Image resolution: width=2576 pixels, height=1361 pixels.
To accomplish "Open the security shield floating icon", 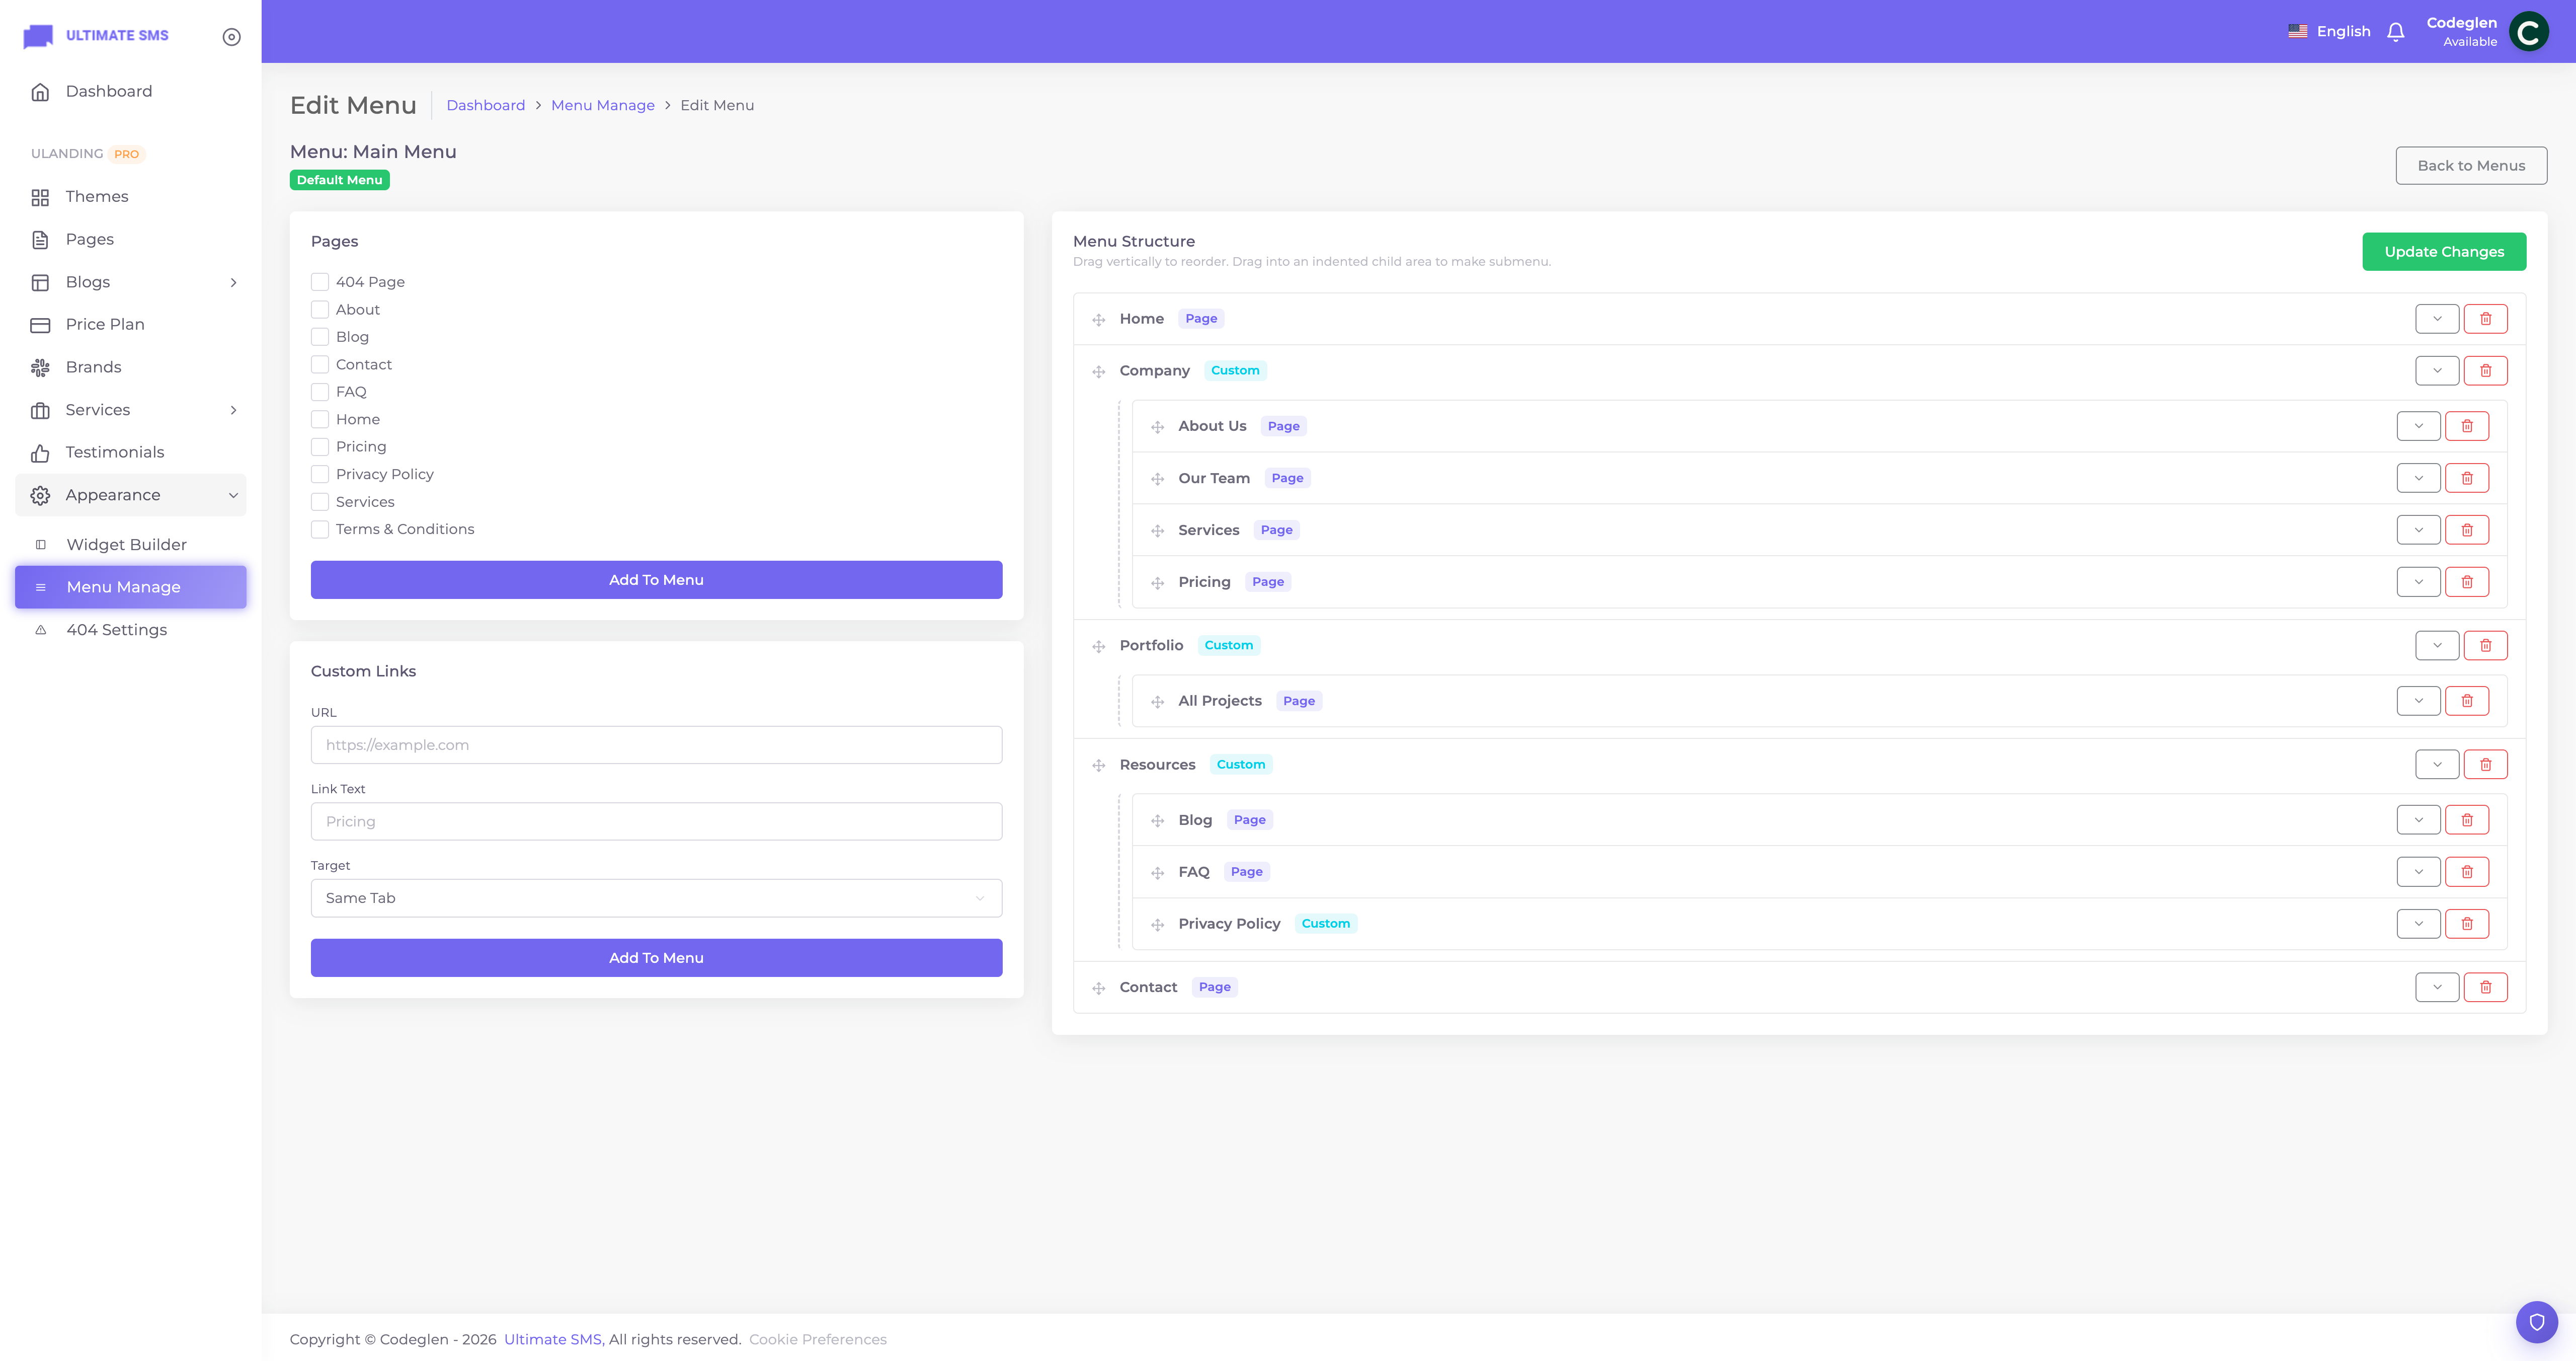I will tap(2536, 1322).
